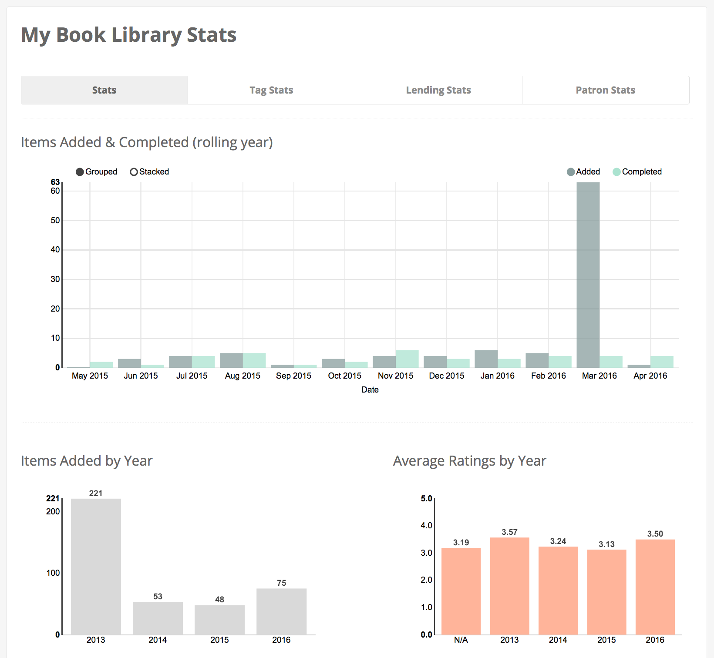This screenshot has width=714, height=658.
Task: Go to the Patron Stats tab
Action: pyautogui.click(x=606, y=90)
